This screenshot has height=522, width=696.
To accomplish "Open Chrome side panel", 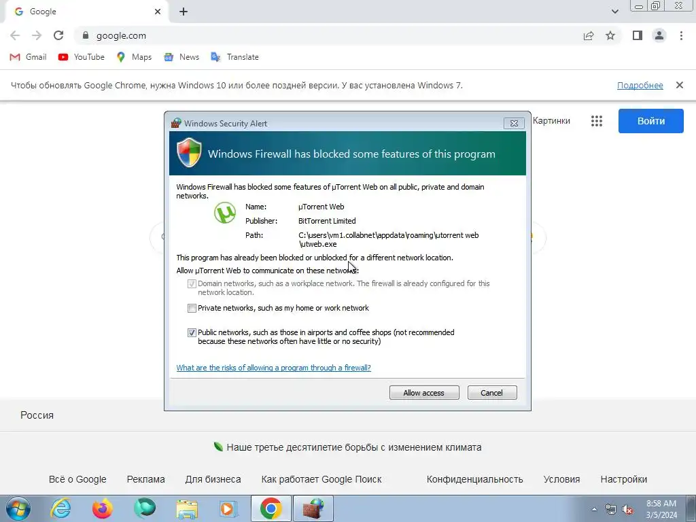I will click(638, 35).
